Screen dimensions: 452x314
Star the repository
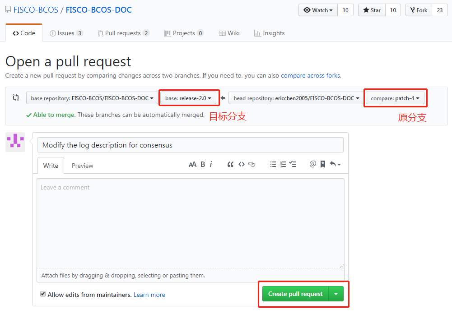tap(372, 10)
